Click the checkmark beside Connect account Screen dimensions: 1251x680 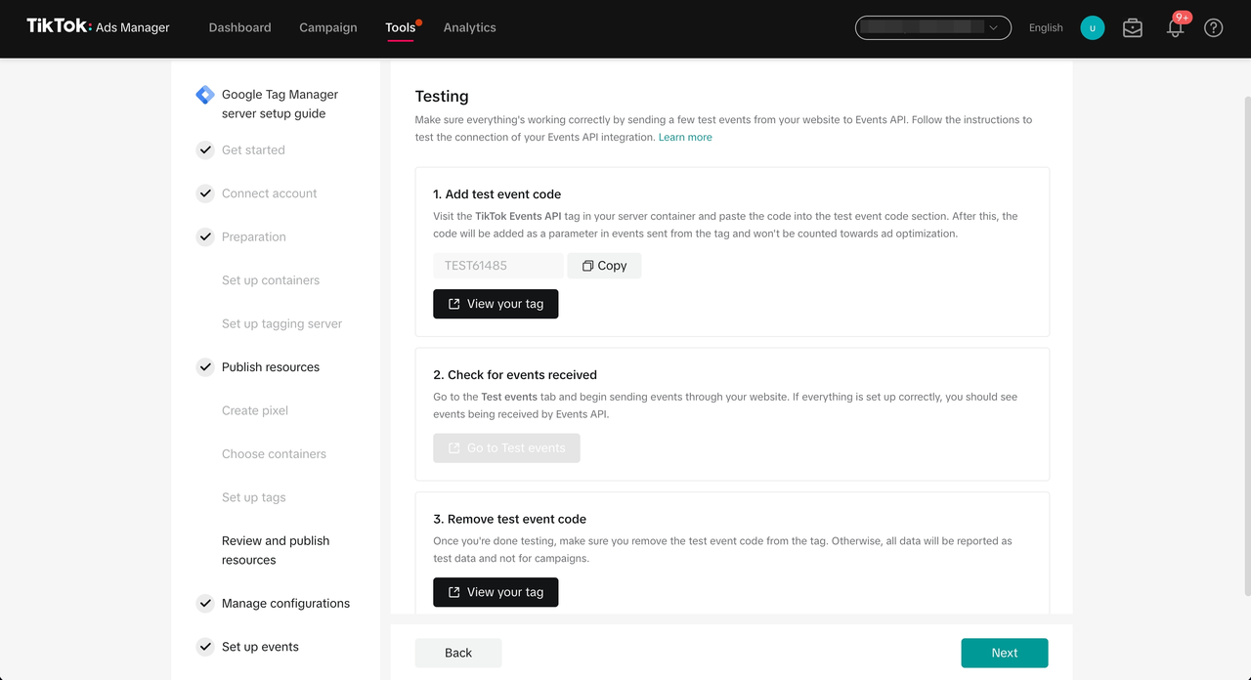point(205,193)
